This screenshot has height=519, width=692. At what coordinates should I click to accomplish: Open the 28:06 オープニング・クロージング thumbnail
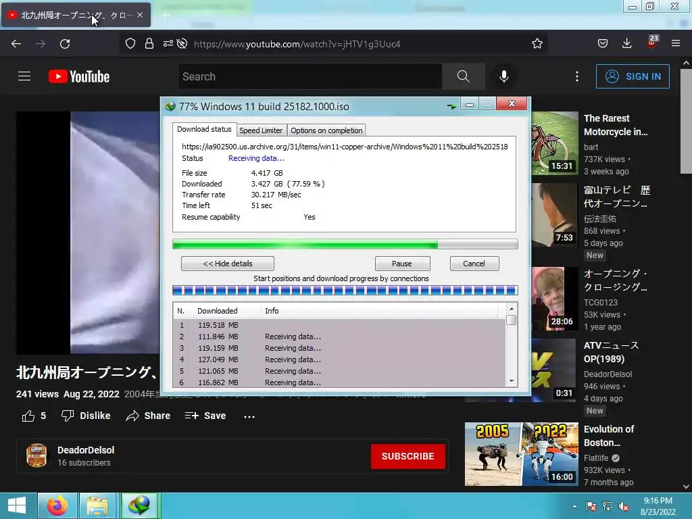555,299
